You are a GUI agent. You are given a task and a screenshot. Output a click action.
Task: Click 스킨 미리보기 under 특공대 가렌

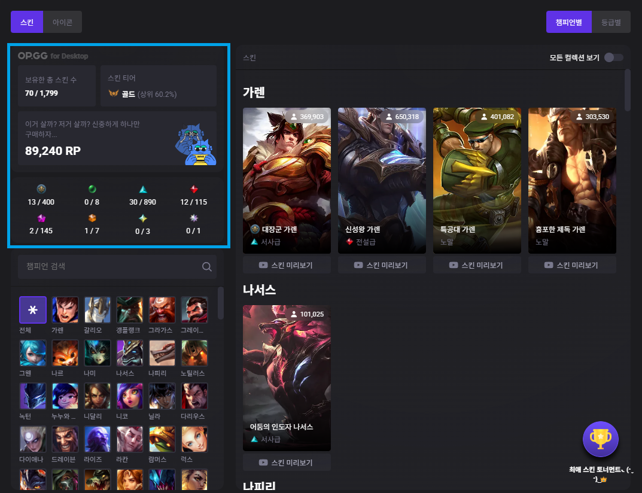coord(477,265)
